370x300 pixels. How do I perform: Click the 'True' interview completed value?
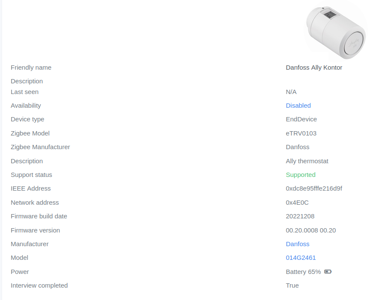[292, 285]
